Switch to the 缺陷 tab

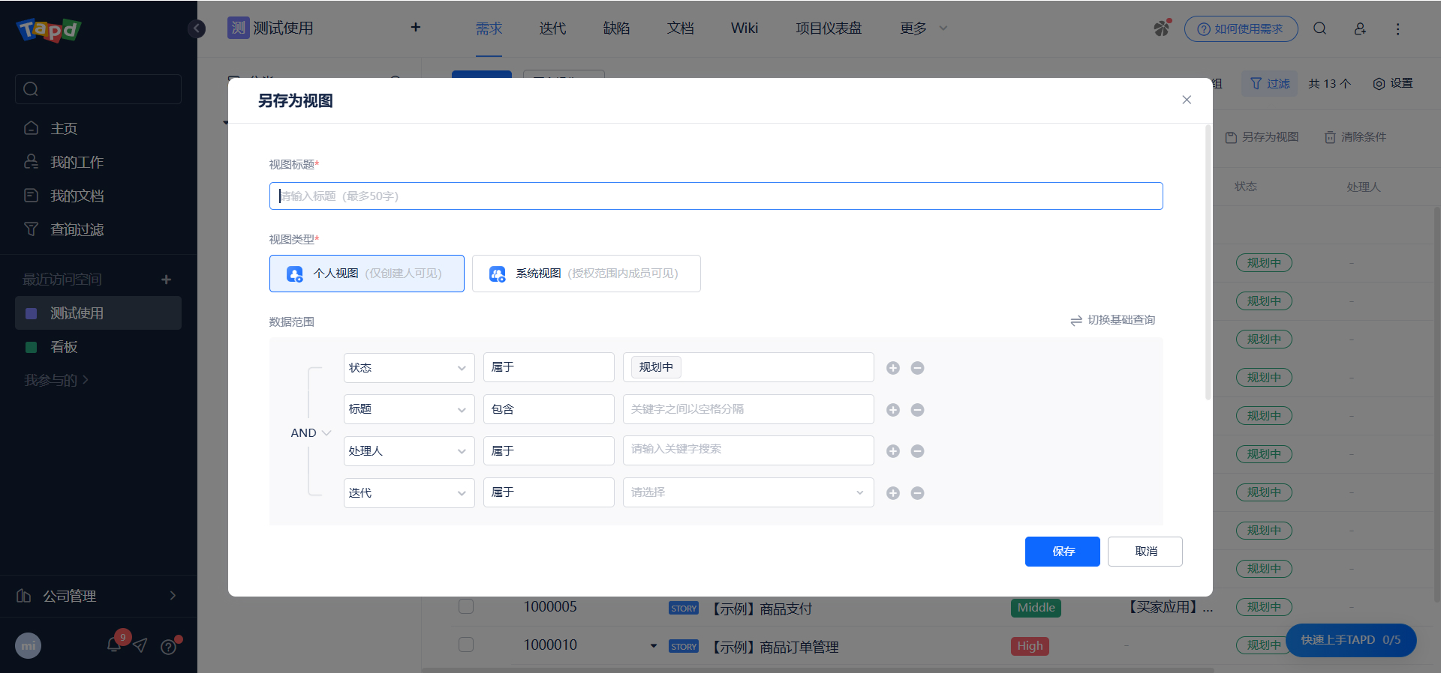[x=616, y=28]
